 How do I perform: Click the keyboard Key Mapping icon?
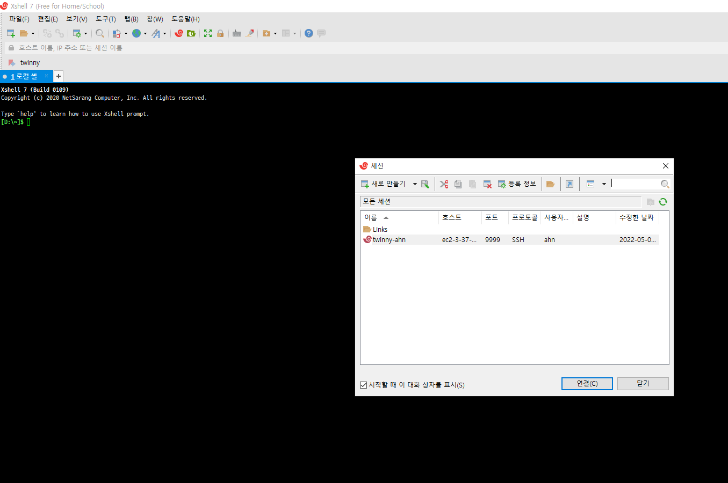pyautogui.click(x=237, y=33)
